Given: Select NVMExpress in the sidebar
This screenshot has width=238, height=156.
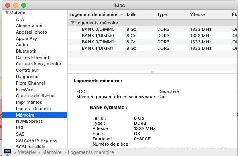Looking at the screenshot, I should pos(29,121).
